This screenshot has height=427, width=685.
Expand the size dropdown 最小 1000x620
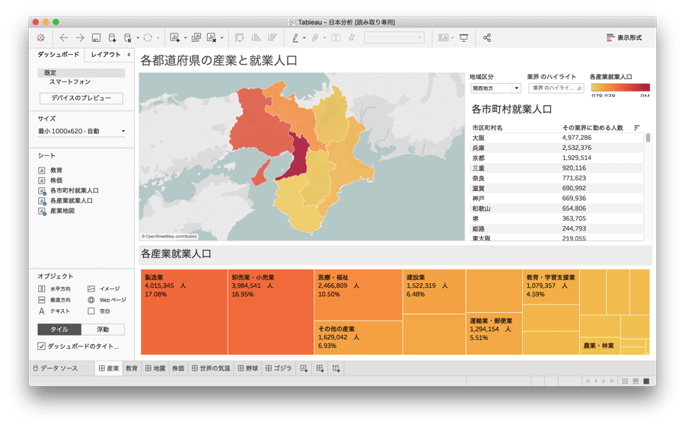pos(81,132)
